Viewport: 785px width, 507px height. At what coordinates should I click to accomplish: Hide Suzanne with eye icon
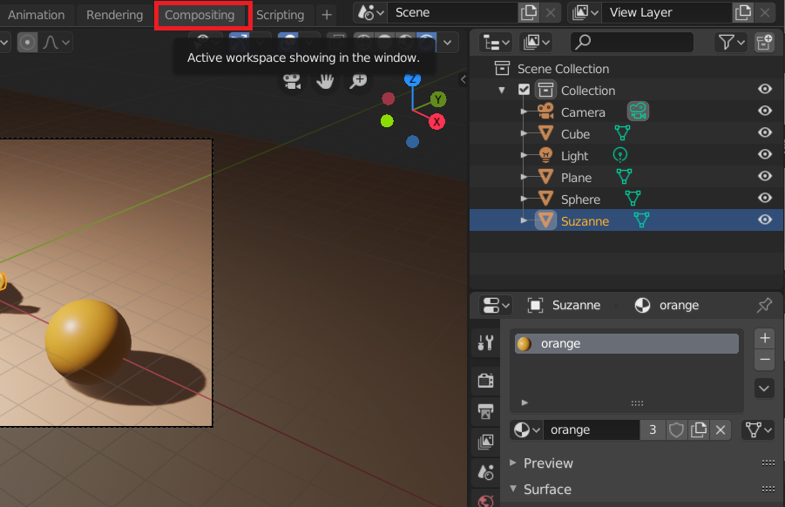764,220
